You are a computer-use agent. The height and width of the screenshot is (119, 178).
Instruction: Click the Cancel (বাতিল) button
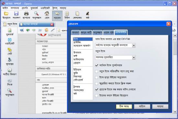tap(142, 107)
